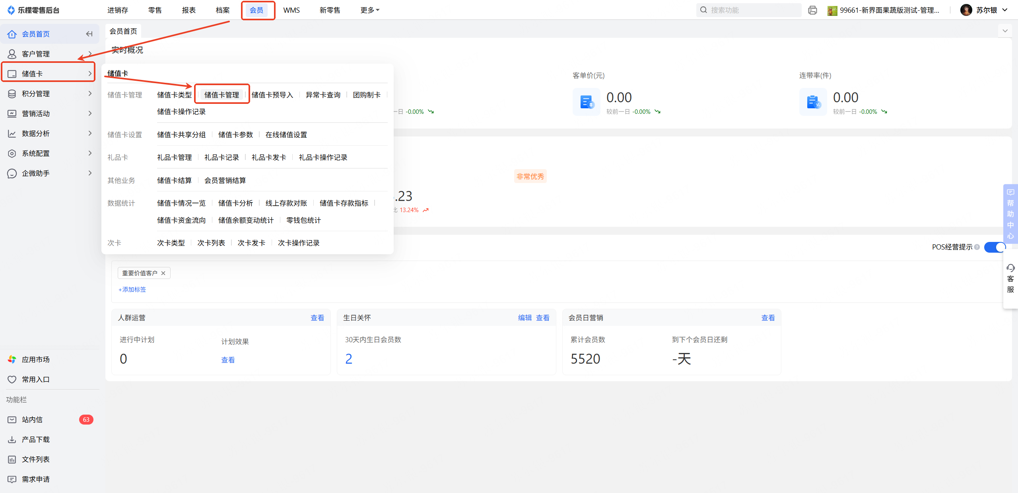The height and width of the screenshot is (493, 1018).
Task: Click the 产品下载 download item
Action: [x=35, y=439]
